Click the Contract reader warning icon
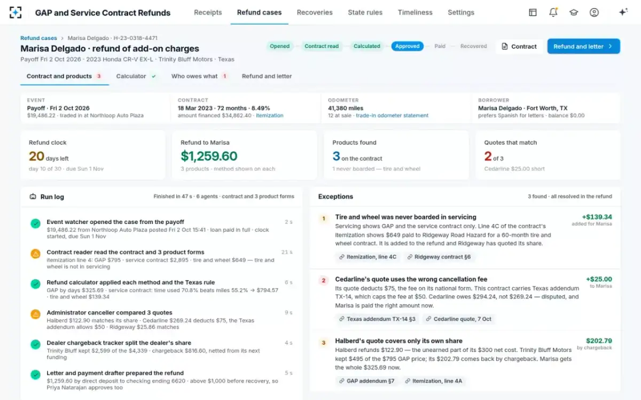641x400 pixels. pos(35,254)
